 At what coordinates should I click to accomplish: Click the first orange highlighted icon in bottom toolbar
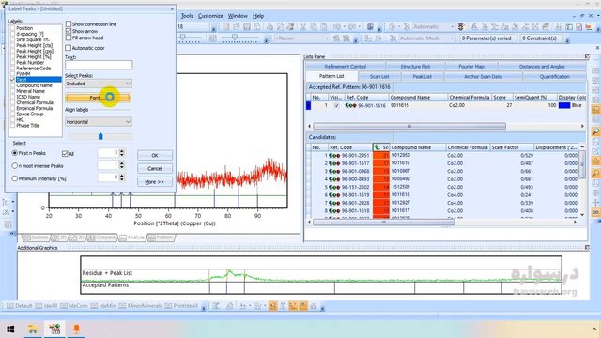pyautogui.click(x=272, y=306)
